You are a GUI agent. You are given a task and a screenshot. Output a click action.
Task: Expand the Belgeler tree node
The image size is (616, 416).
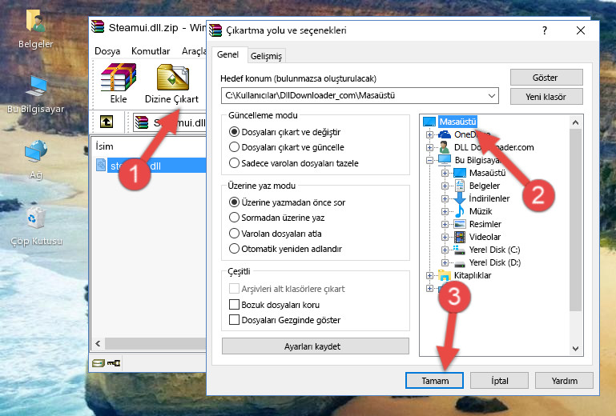(x=445, y=186)
